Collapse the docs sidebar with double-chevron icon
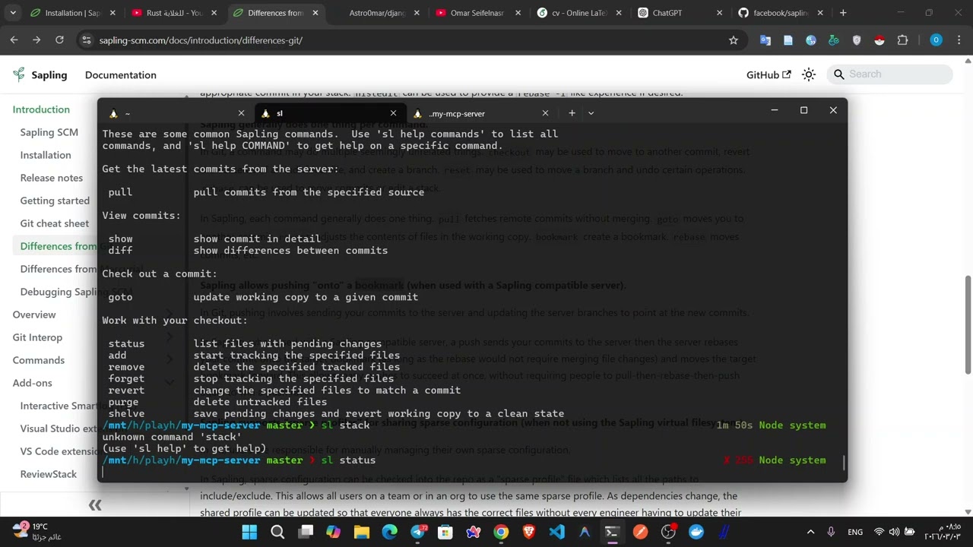This screenshot has height=547, width=973. pyautogui.click(x=95, y=505)
